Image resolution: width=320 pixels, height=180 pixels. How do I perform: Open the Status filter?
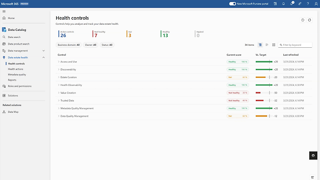pos(107,45)
